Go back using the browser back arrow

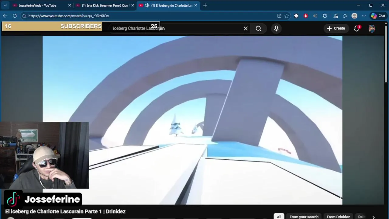tap(5, 16)
